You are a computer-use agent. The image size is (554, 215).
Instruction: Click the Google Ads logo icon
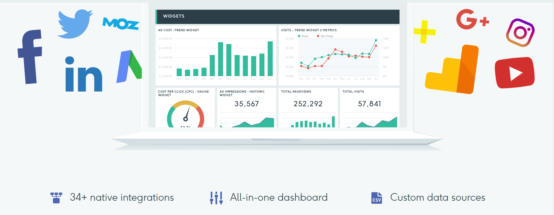pos(129,66)
